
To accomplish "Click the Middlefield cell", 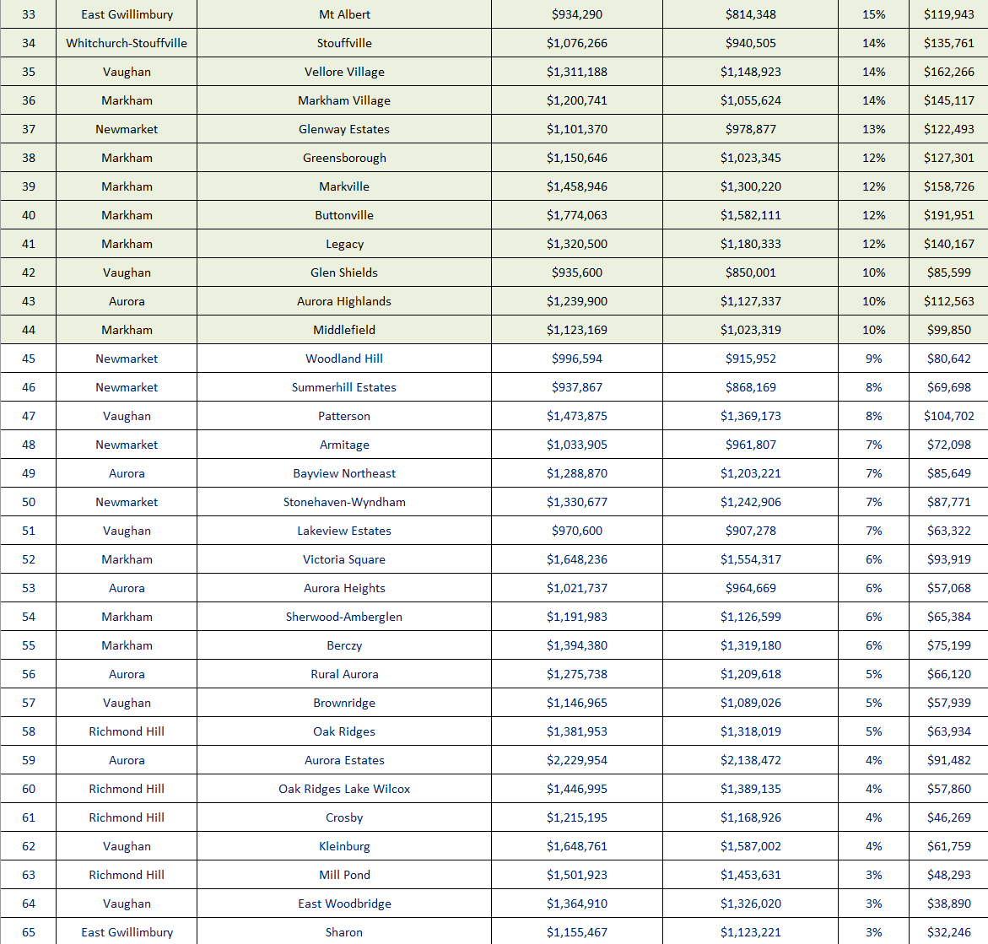I will point(344,330).
